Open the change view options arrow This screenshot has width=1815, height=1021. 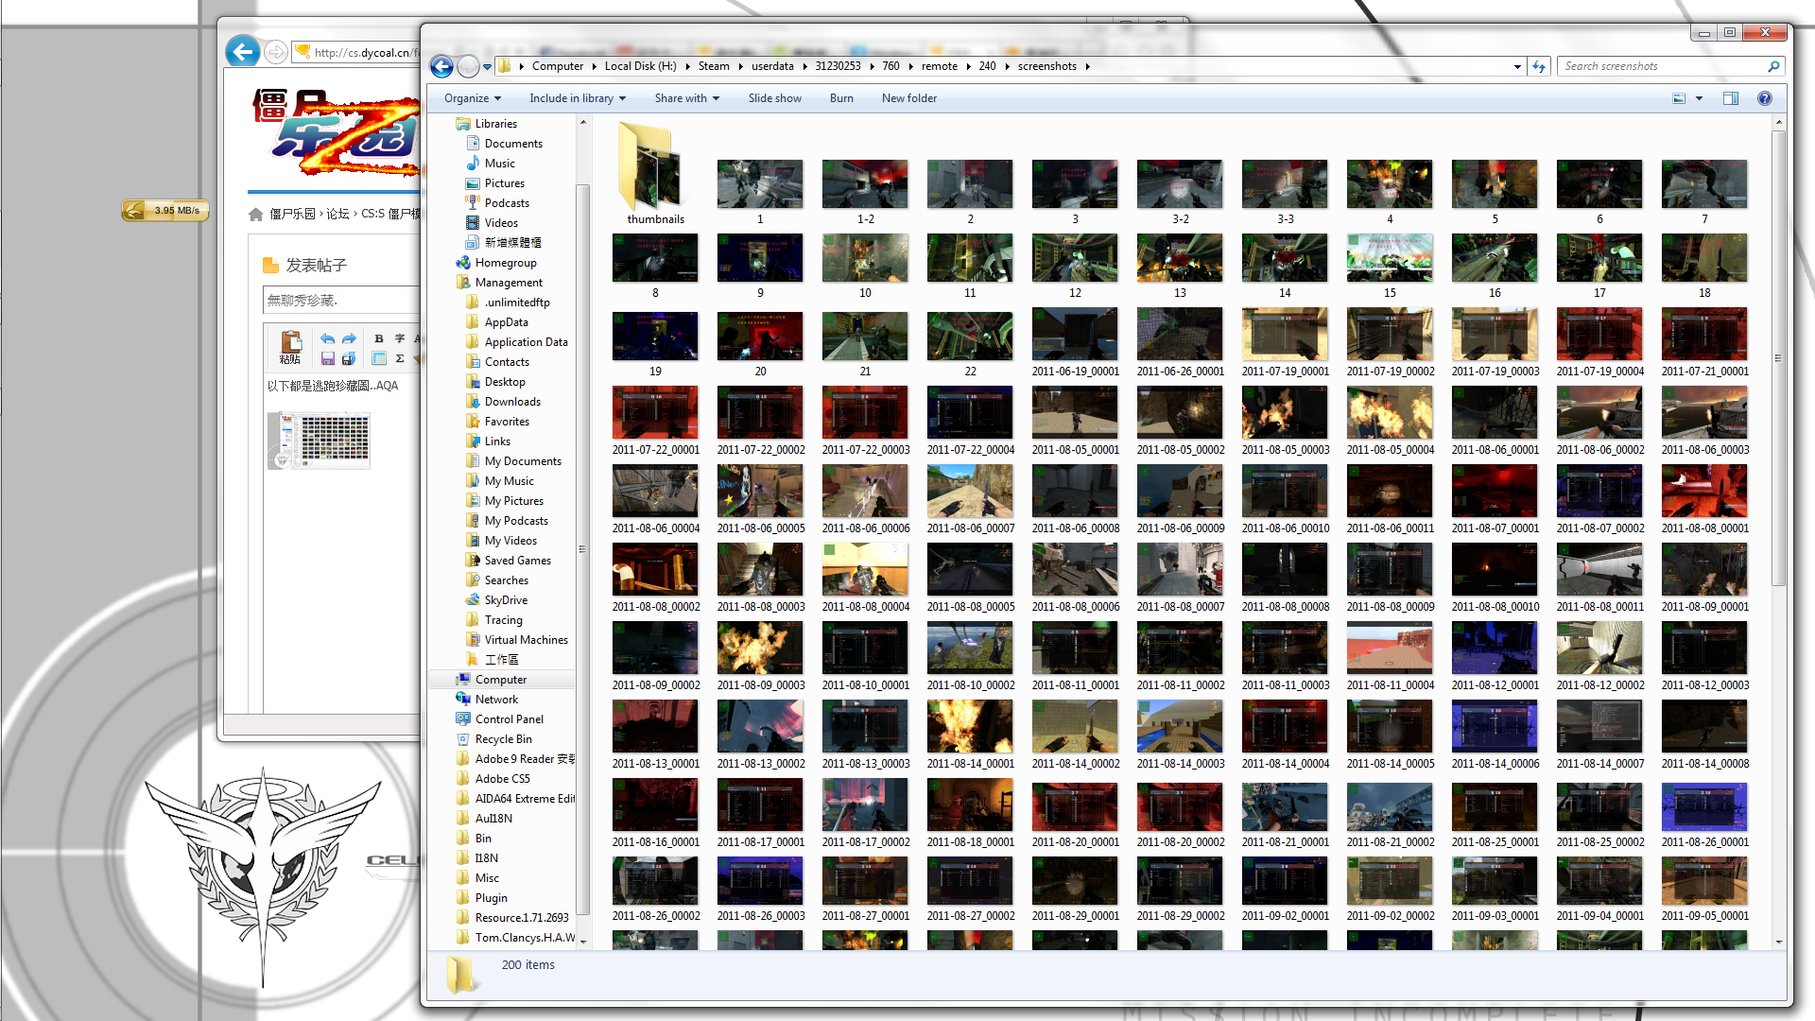coord(1699,98)
